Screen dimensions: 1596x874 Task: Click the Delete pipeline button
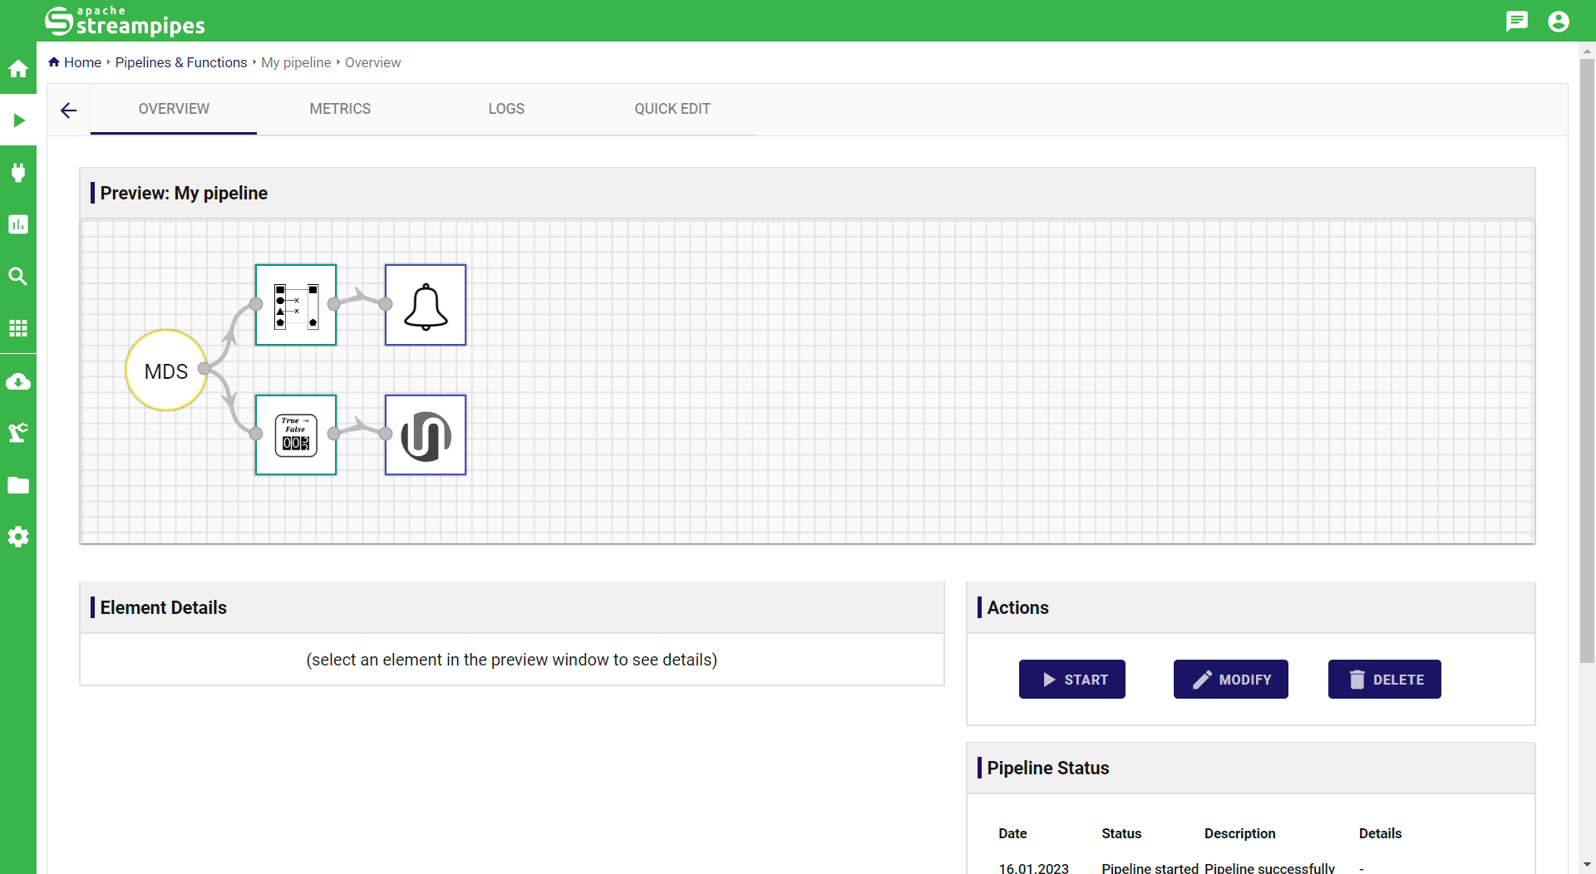point(1384,680)
